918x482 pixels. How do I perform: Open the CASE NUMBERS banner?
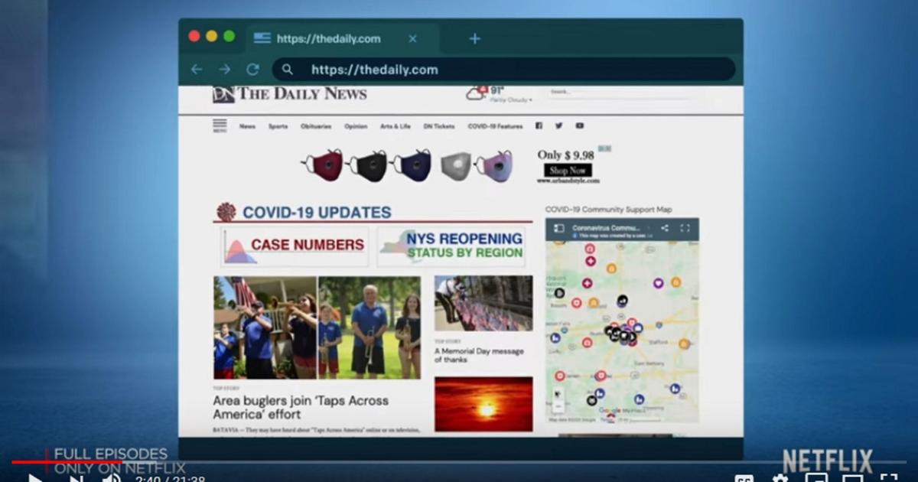coord(295,246)
